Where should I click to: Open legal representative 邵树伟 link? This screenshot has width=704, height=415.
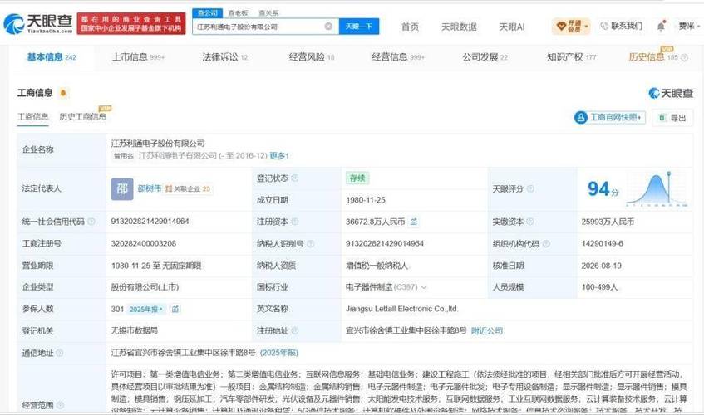[150, 188]
